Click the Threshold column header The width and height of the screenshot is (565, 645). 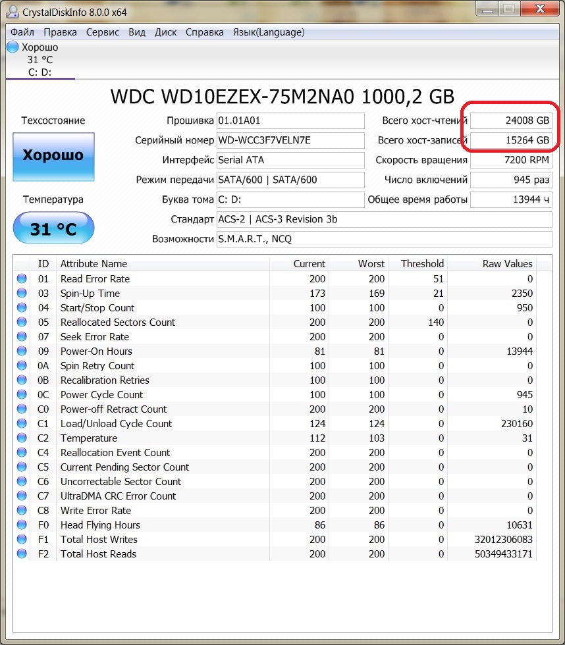click(417, 264)
